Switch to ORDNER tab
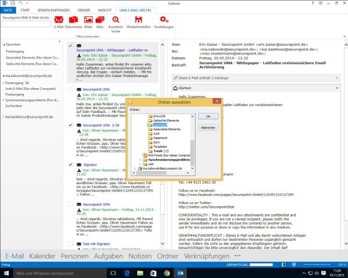This screenshot has height=278, width=348. click(84, 10)
